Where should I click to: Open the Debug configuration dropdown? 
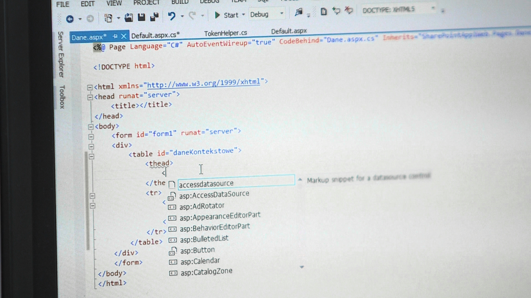point(282,13)
